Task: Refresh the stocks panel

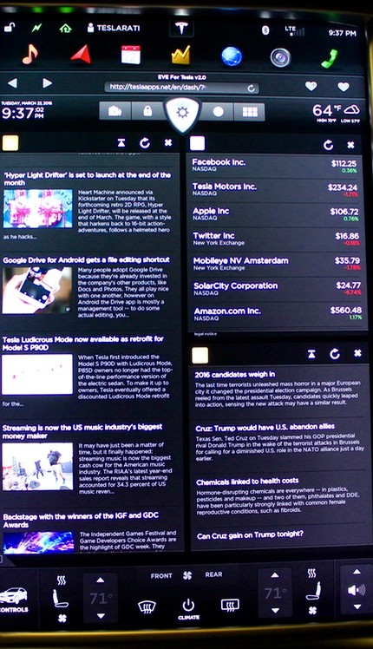Action: [x=328, y=144]
